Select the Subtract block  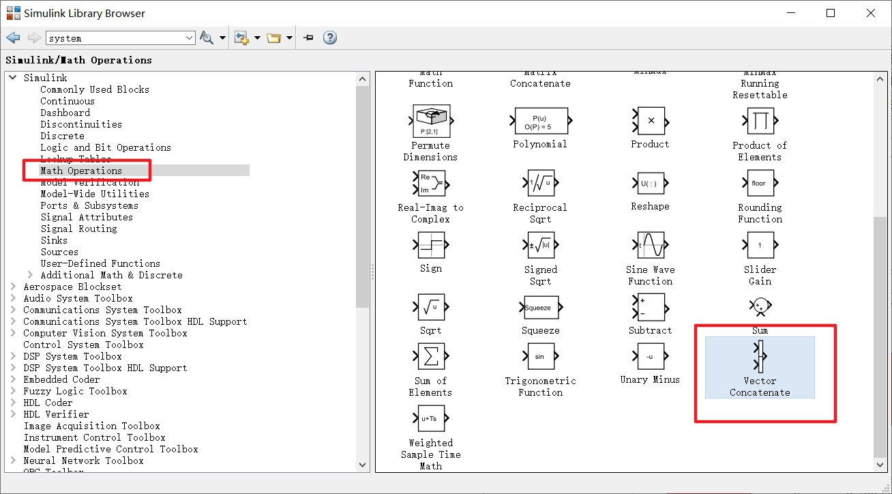coord(651,307)
